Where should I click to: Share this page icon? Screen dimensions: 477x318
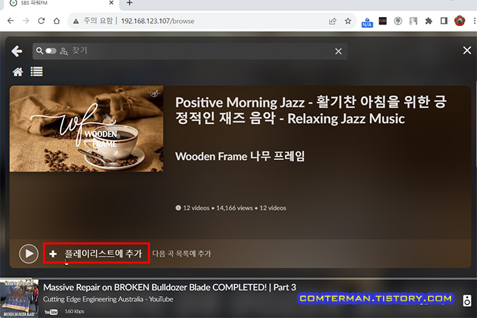coord(333,21)
